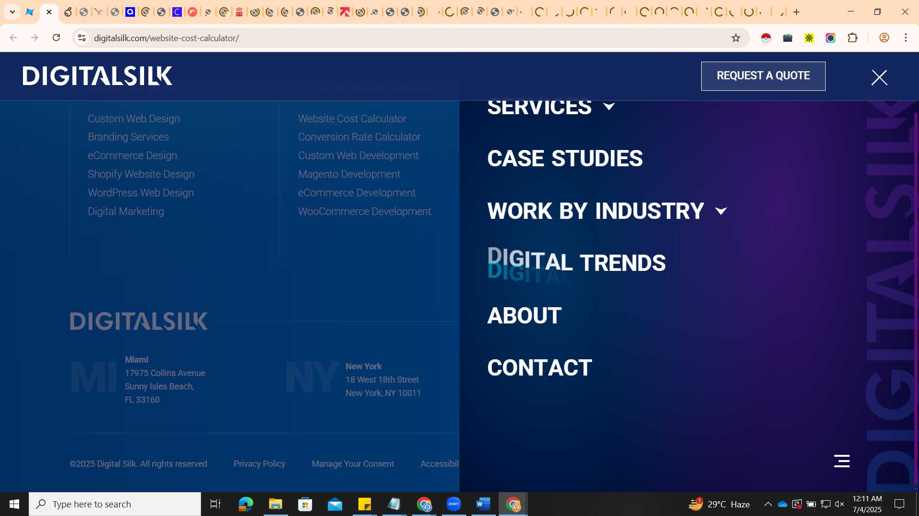Viewport: 919px width, 516px height.
Task: Open Magento Development link
Action: [349, 174]
